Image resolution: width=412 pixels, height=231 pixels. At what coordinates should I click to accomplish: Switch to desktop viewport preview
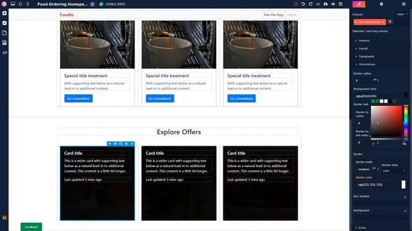coord(13,4)
